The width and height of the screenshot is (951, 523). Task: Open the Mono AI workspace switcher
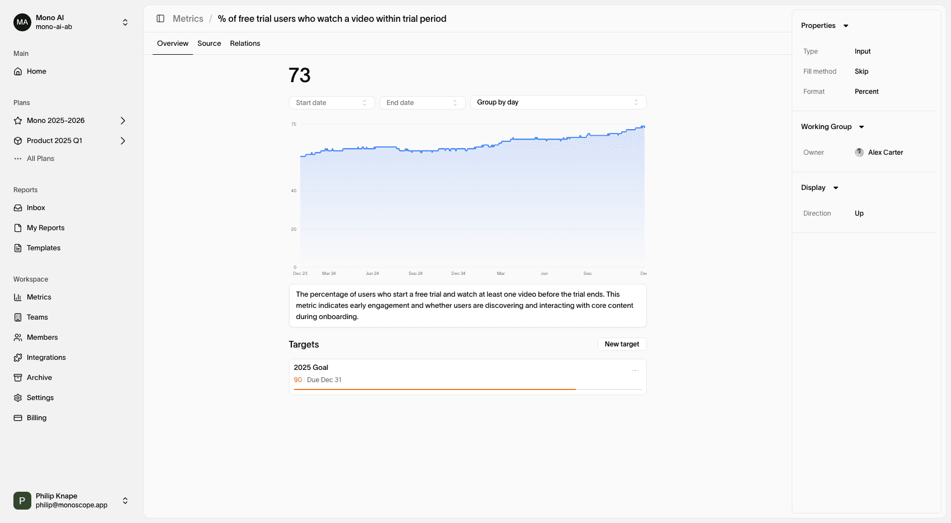[x=125, y=22]
